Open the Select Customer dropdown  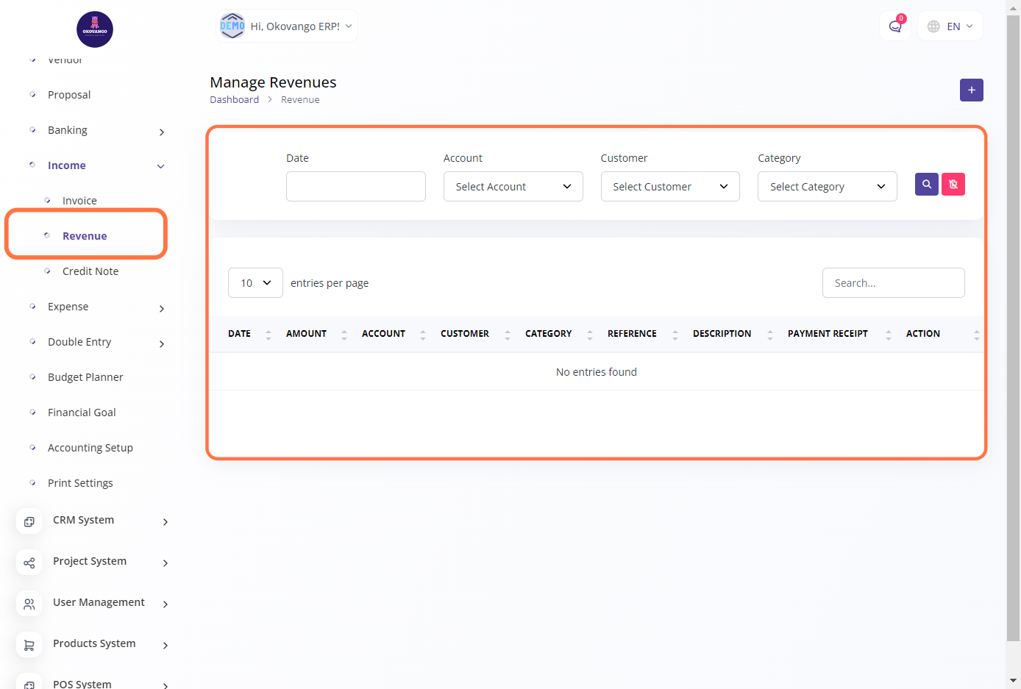pyautogui.click(x=669, y=187)
